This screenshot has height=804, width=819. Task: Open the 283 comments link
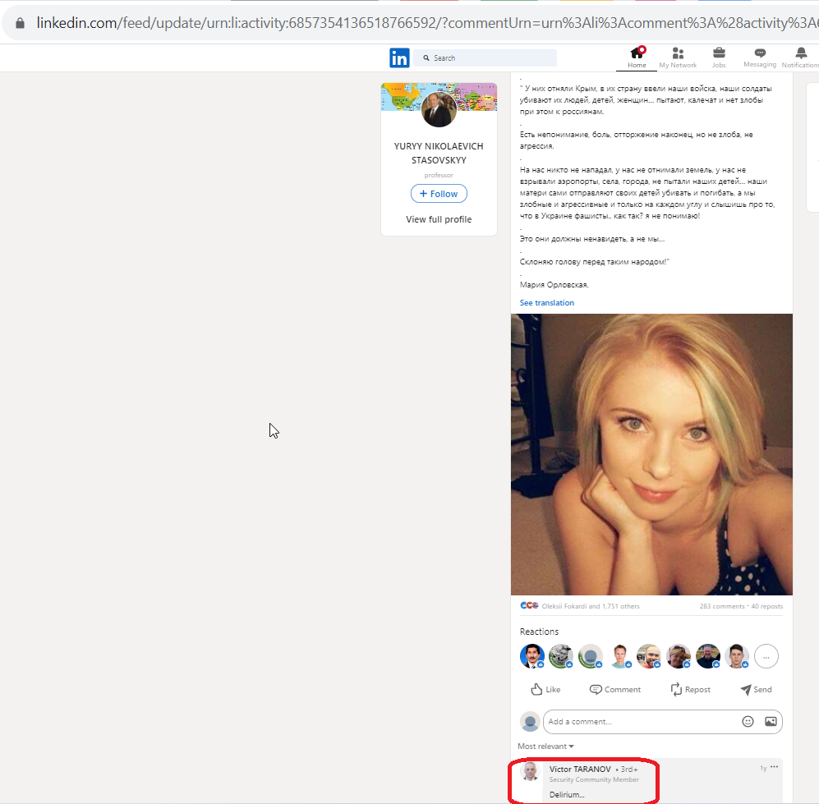[x=722, y=606]
